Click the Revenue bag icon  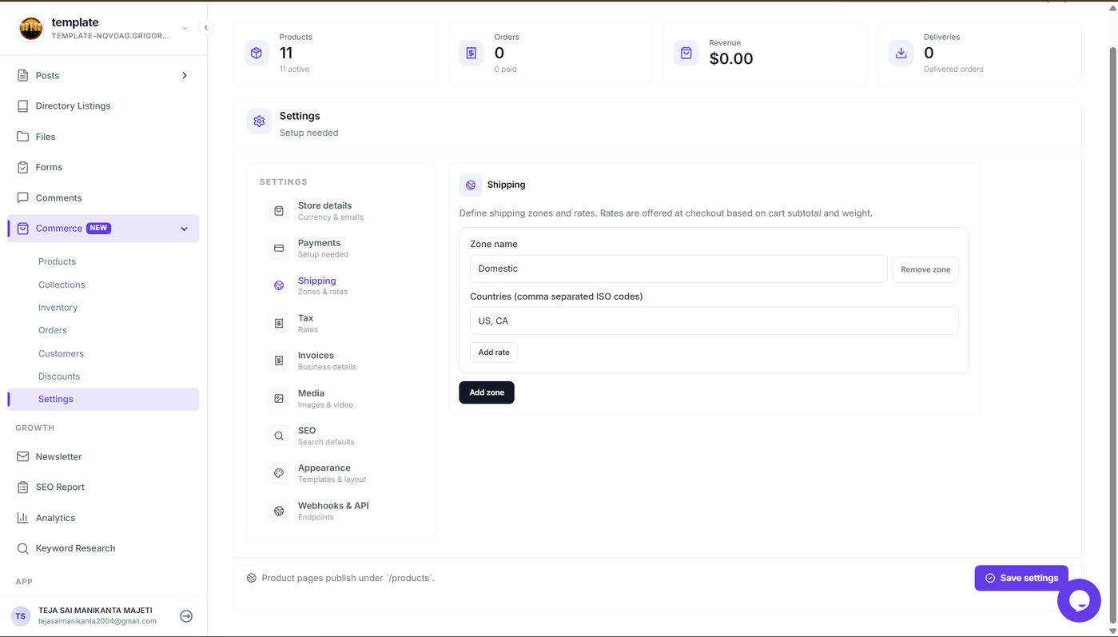point(686,53)
